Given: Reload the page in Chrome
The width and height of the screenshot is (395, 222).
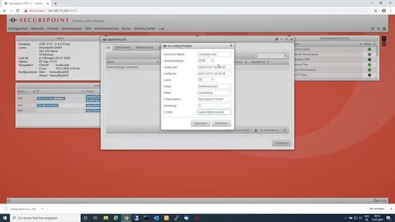Looking at the screenshot, I should pos(18,11).
